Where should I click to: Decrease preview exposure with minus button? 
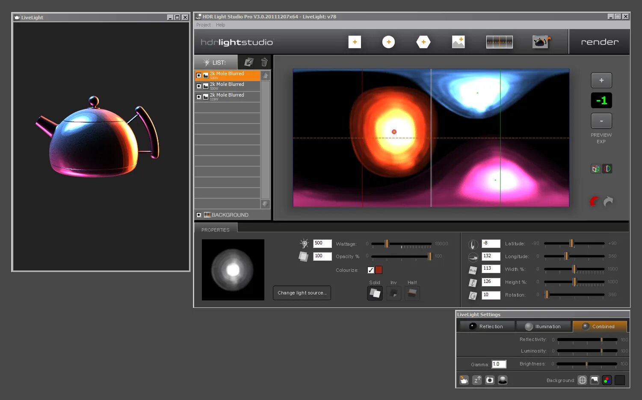[601, 121]
